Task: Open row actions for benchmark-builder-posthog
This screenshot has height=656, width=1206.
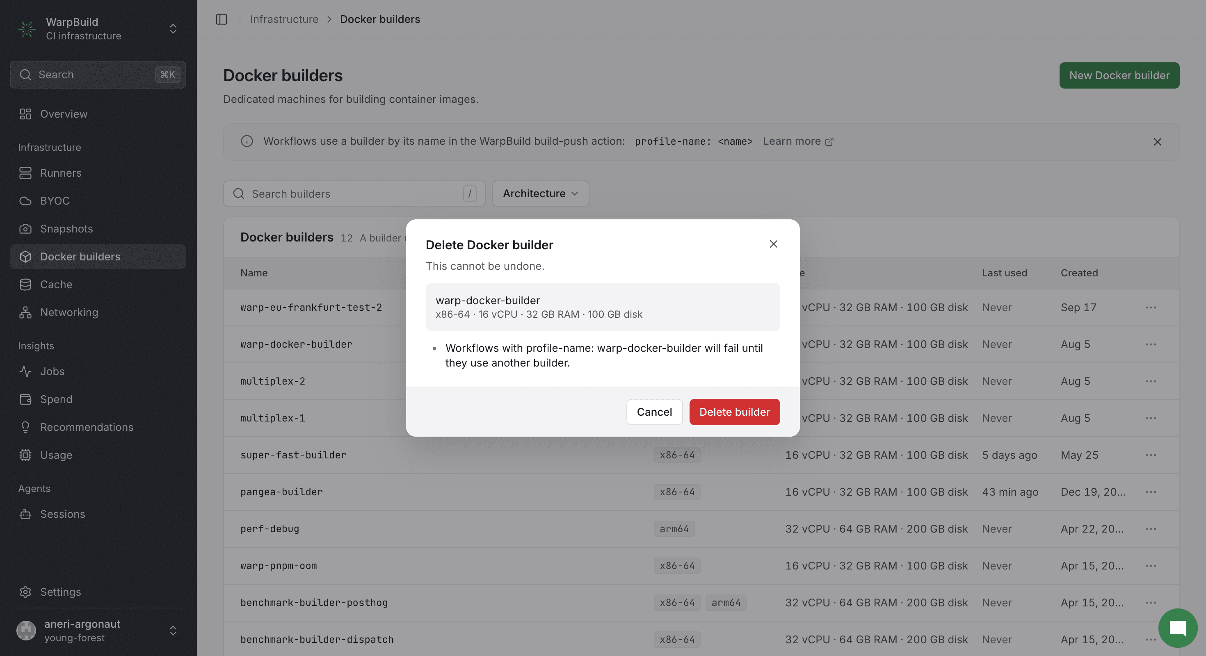Action: [x=1151, y=603]
